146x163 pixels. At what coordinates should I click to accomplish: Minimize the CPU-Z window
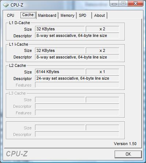[x=114, y=4]
